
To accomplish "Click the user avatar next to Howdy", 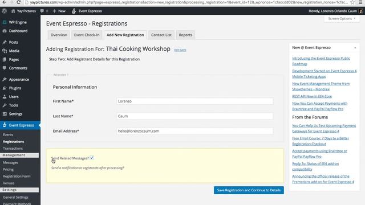I will (x=360, y=11).
